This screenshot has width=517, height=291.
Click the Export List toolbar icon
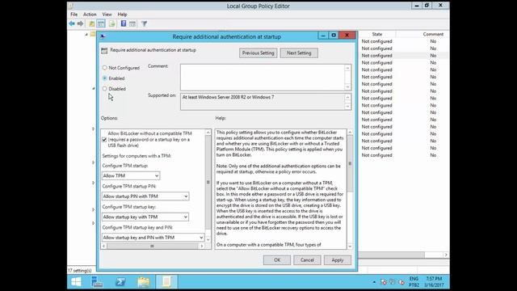[112, 23]
